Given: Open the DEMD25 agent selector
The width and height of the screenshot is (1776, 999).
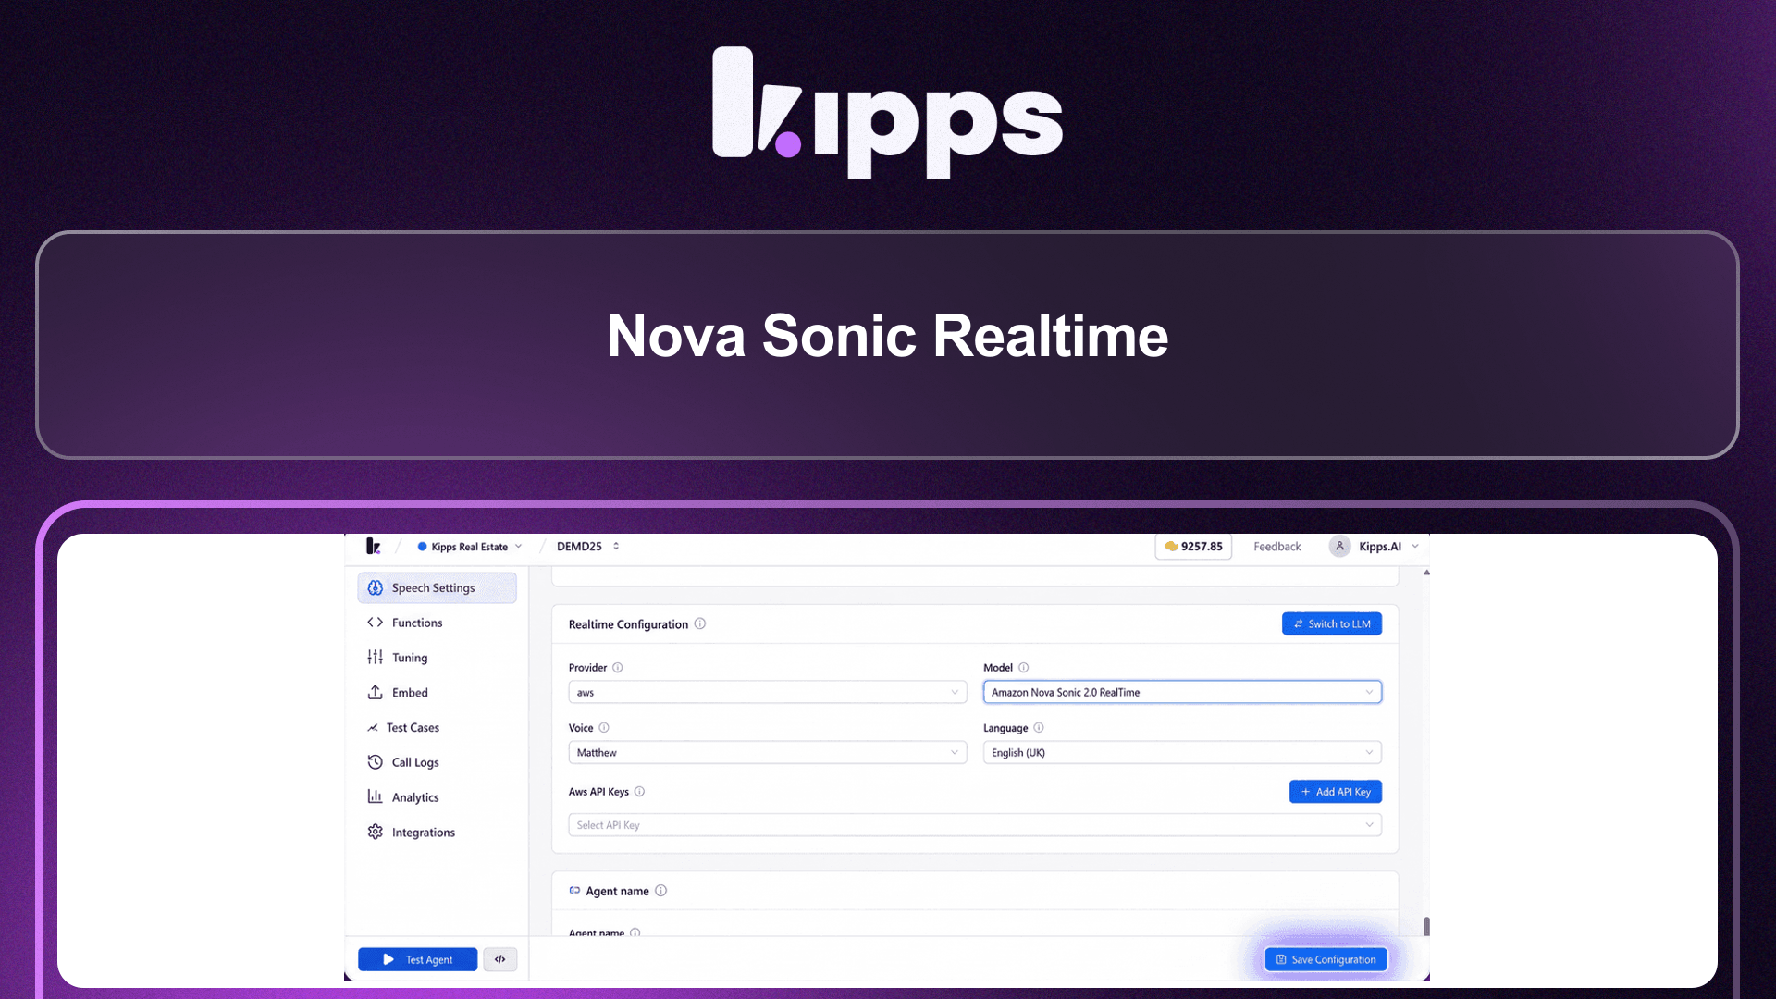Looking at the screenshot, I should coord(588,547).
